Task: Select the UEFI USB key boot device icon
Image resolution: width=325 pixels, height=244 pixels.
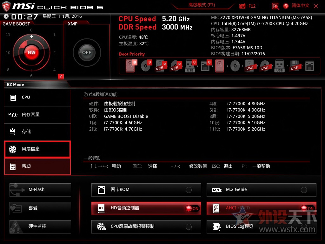Action: coord(190,66)
